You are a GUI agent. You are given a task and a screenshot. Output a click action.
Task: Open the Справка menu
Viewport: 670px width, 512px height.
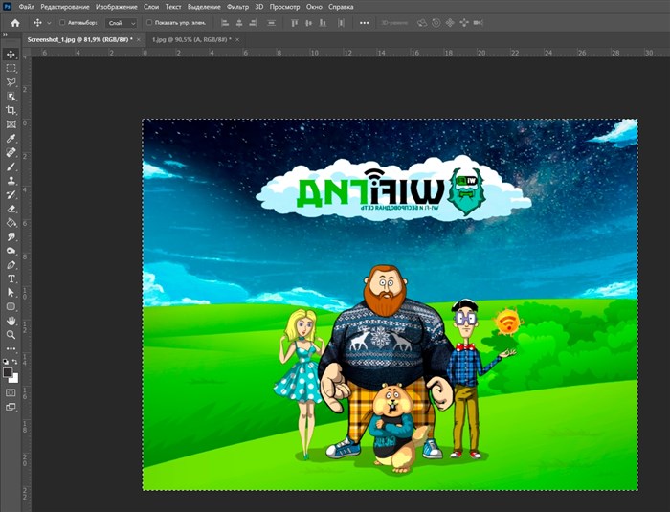click(x=341, y=7)
